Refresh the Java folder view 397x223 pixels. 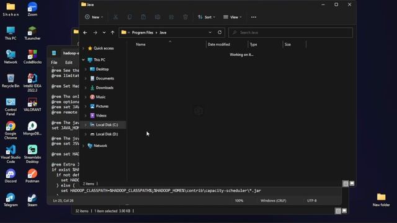[x=220, y=32]
